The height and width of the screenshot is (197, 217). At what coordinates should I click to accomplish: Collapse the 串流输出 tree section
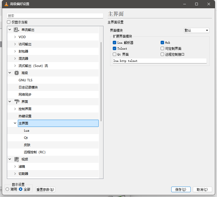pos(10,30)
